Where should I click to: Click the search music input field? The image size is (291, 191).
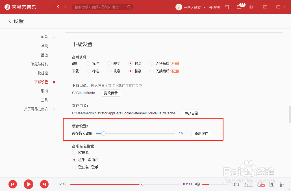(102, 7)
